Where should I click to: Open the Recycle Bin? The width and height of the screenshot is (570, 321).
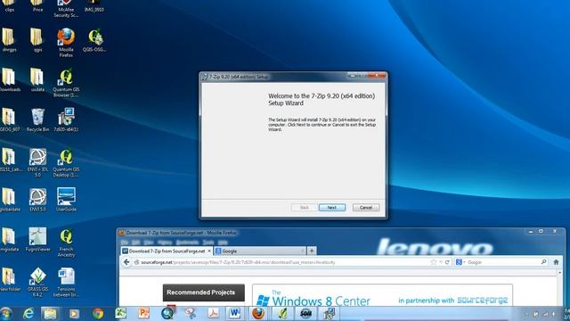coord(37,119)
